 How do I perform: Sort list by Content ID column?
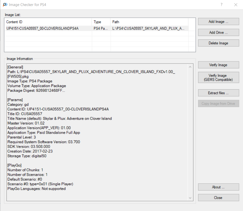[x=48, y=22]
